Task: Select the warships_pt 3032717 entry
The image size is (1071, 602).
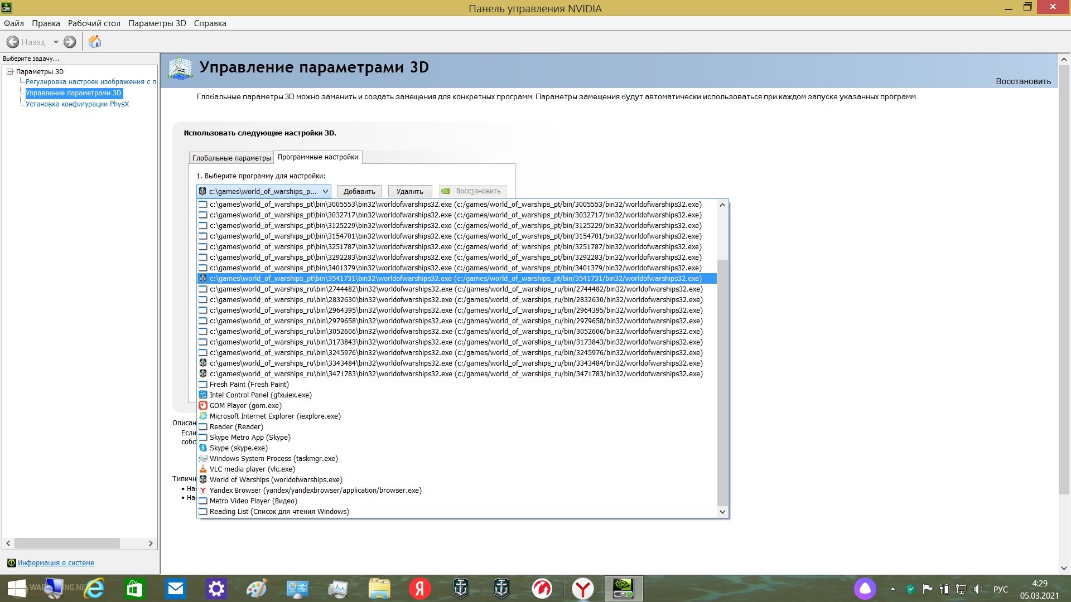Action: [457, 215]
